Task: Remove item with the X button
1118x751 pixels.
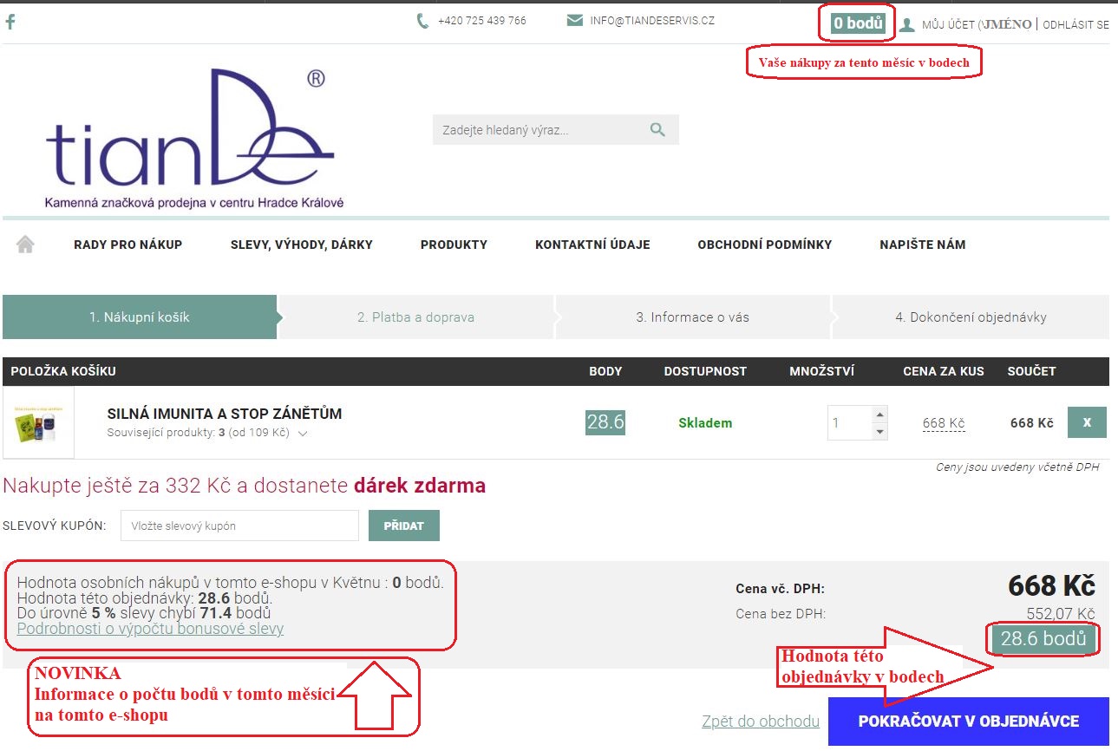Action: 1087,422
